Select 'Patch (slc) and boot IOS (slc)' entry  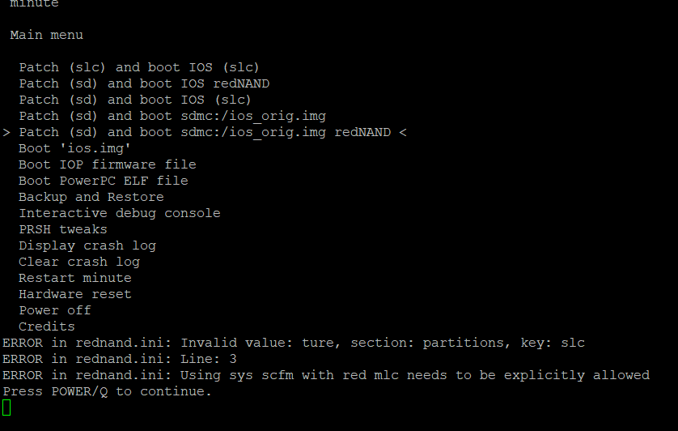(139, 67)
